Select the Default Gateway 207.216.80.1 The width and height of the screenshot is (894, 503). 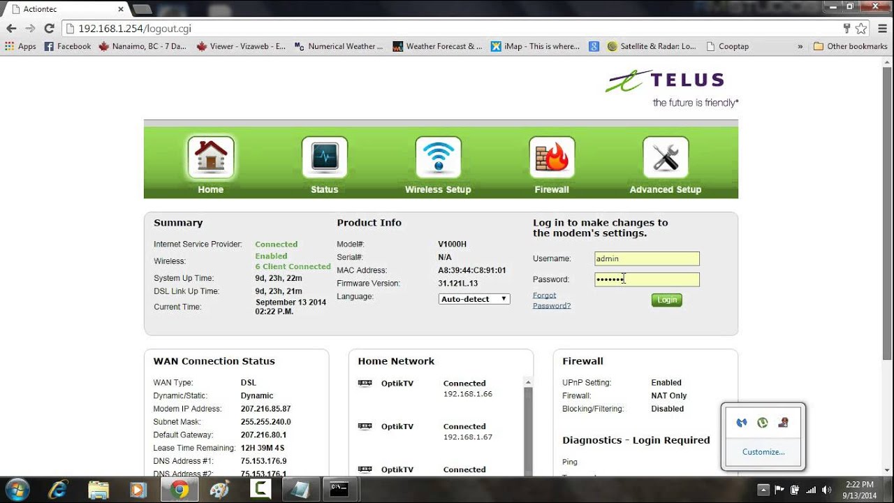264,435
